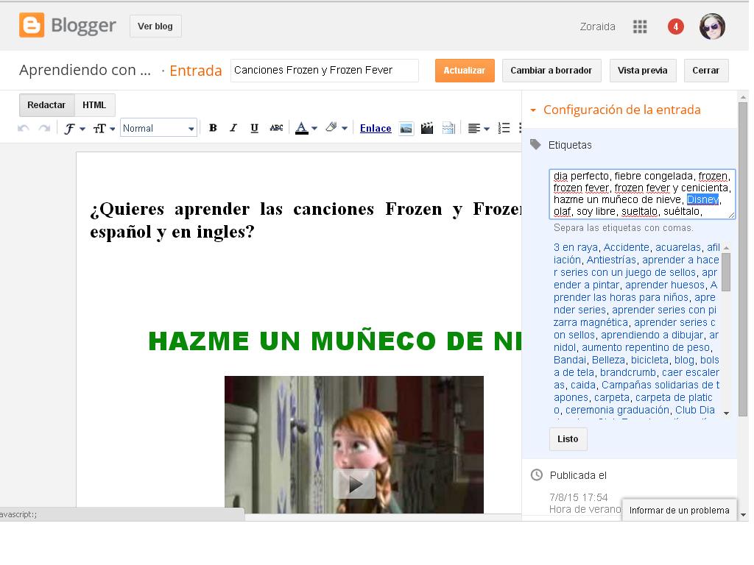Switch to the HTML tab
754x565 pixels.
tap(94, 104)
